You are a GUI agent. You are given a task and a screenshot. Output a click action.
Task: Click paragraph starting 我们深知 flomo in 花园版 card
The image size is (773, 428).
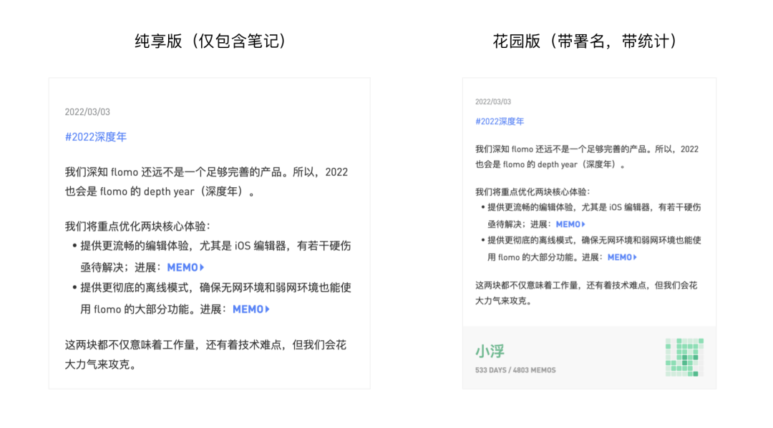pos(587,157)
